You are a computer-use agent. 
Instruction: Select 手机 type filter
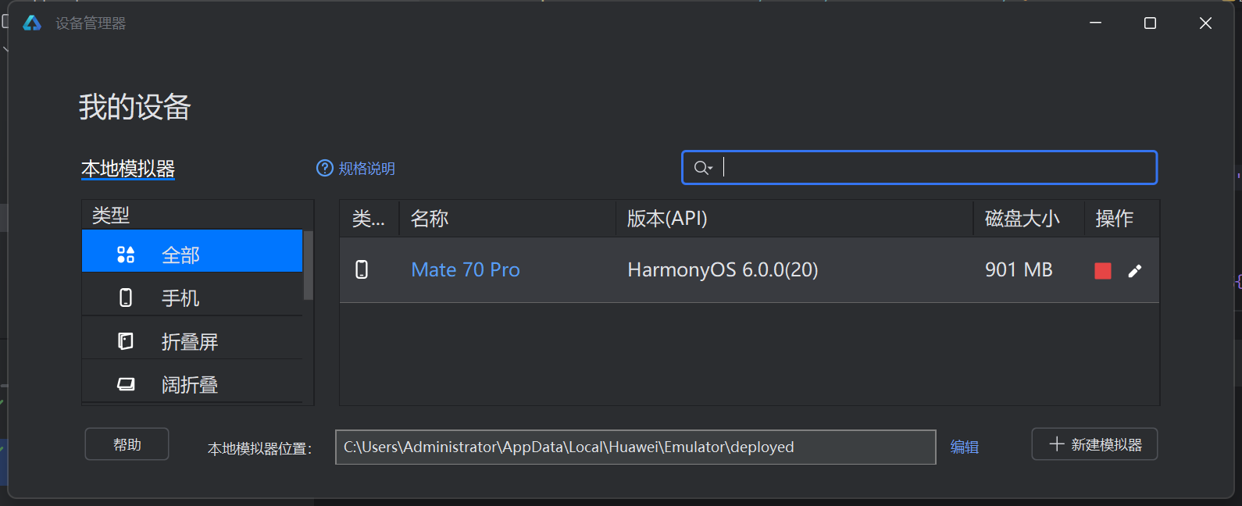tap(181, 298)
